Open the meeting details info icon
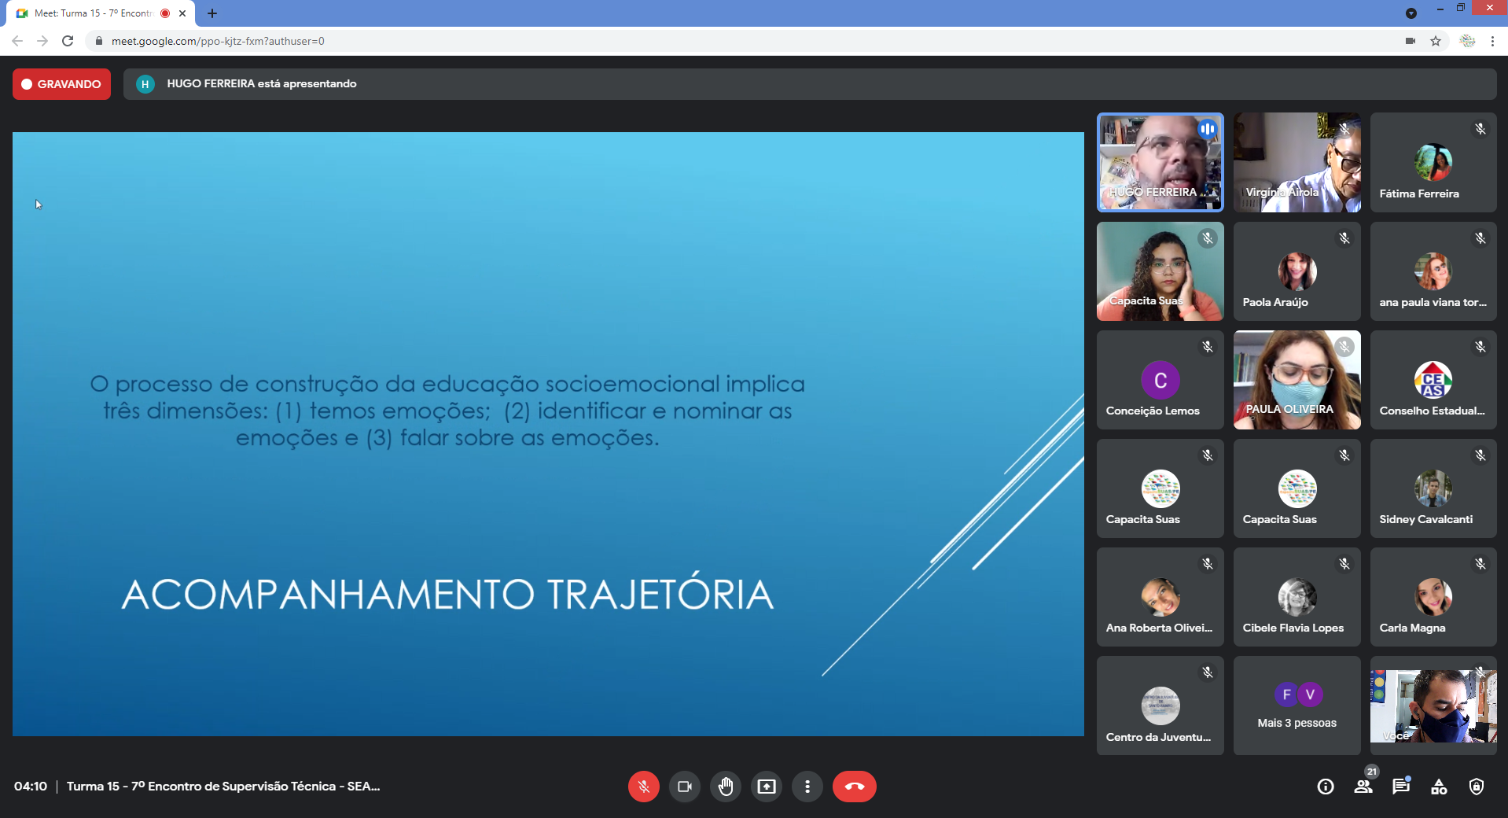The image size is (1508, 818). coord(1326,787)
